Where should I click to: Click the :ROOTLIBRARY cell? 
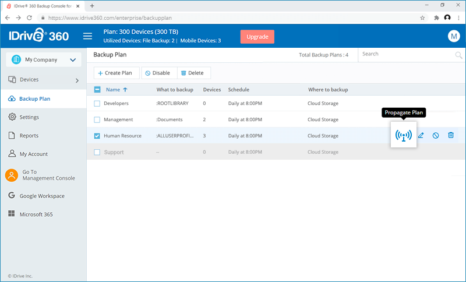[x=172, y=103]
